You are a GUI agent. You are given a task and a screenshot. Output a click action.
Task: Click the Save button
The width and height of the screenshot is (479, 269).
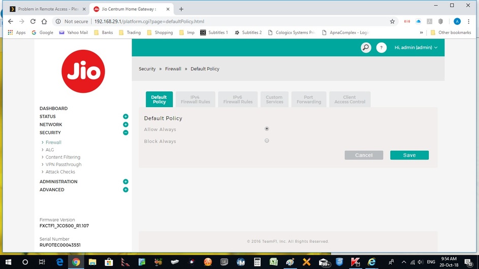pos(409,155)
